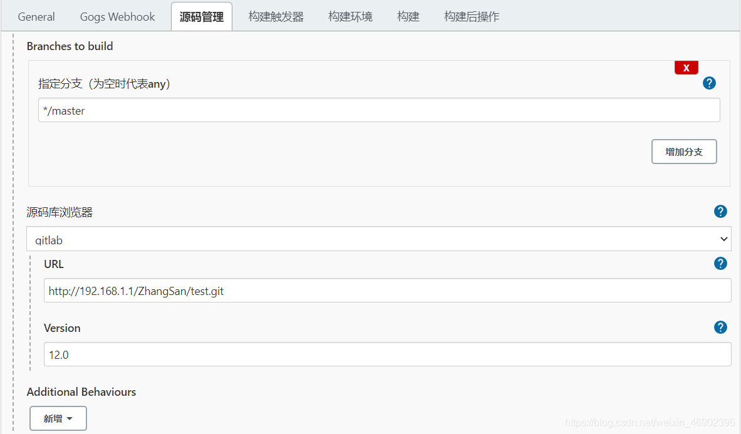This screenshot has width=741, height=434.
Task: Expand the 新增 behaviours dropdown button
Action: (58, 418)
